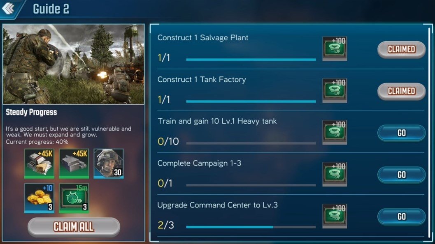
Task: Tap EXP reward icon for Heavy tank task
Action: coord(335,132)
